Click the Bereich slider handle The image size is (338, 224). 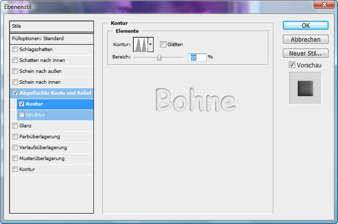click(159, 57)
